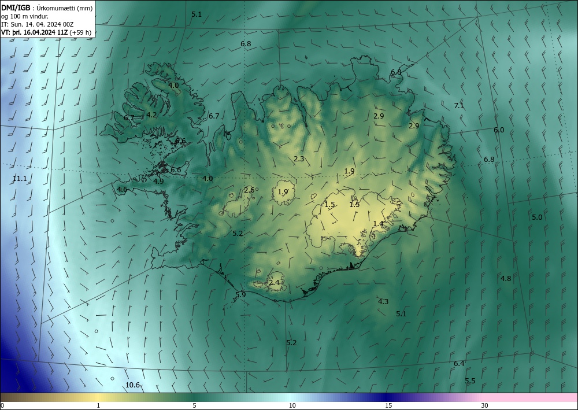Select the 1.4 value on Vatnajökull
The height and width of the screenshot is (410, 578).
pyautogui.click(x=378, y=224)
